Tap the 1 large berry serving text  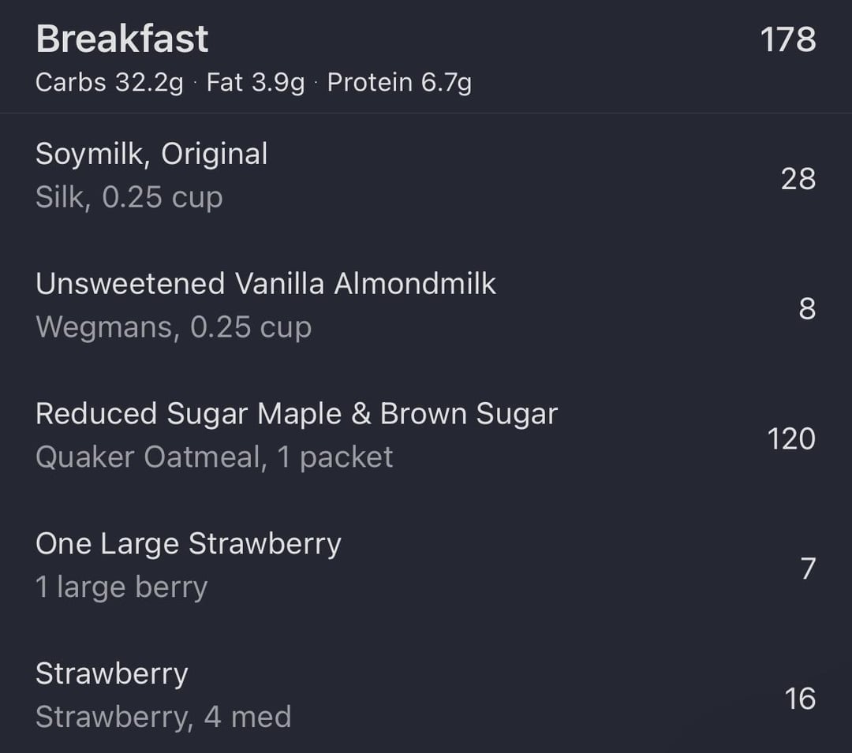pos(121,587)
